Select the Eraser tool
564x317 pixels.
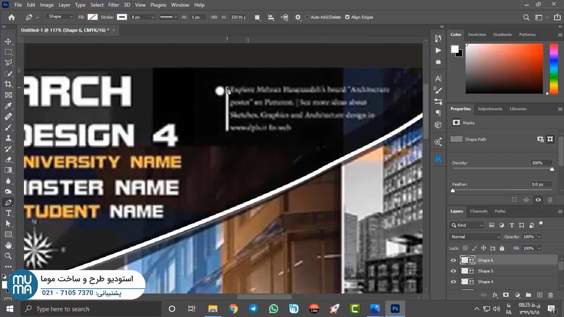point(8,159)
